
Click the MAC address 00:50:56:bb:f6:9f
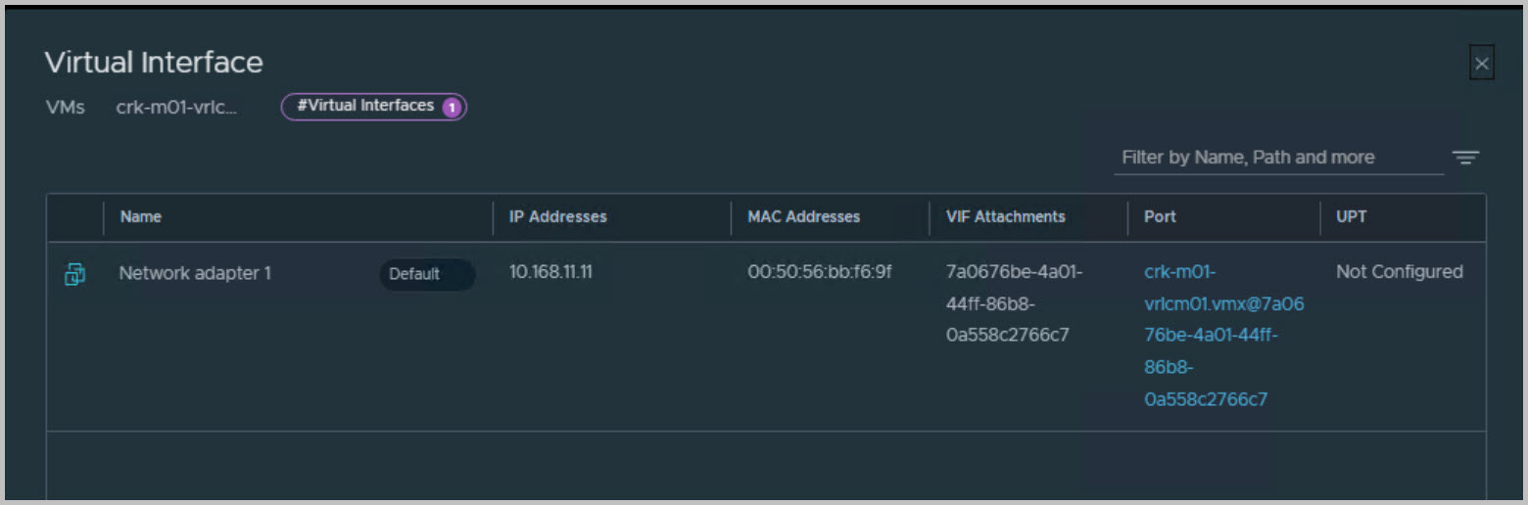(819, 271)
